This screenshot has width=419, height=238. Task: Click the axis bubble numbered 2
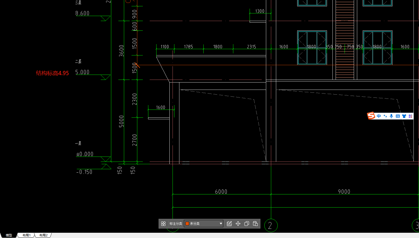point(271,225)
